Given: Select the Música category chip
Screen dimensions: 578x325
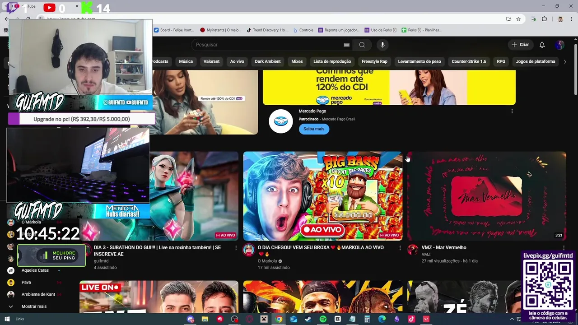Looking at the screenshot, I should coord(186,61).
